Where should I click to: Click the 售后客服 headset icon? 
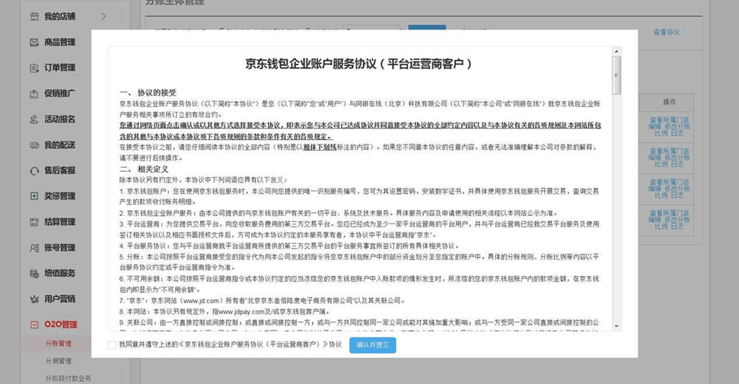coord(34,170)
